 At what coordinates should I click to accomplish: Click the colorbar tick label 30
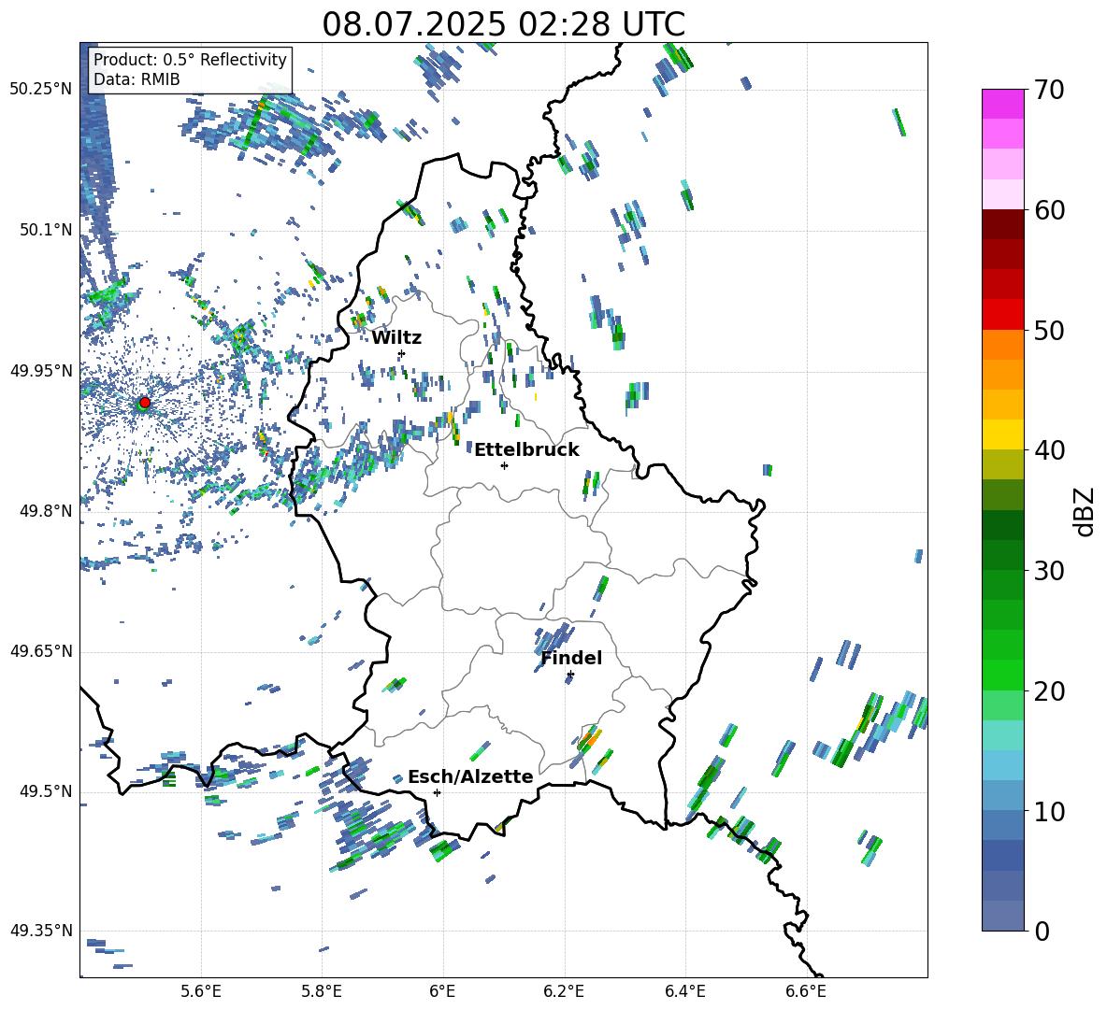[x=1049, y=571]
